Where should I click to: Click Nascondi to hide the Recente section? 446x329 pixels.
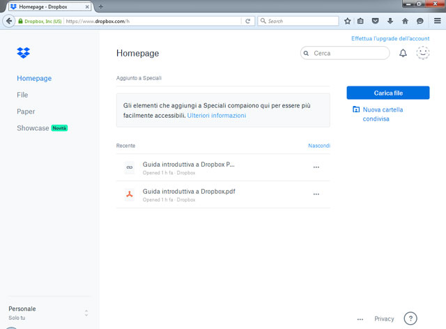tap(319, 146)
